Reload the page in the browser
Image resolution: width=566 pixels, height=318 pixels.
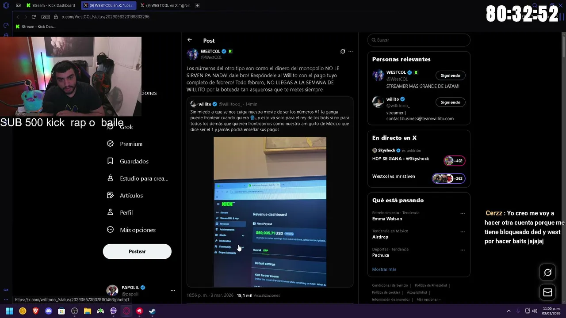click(34, 17)
